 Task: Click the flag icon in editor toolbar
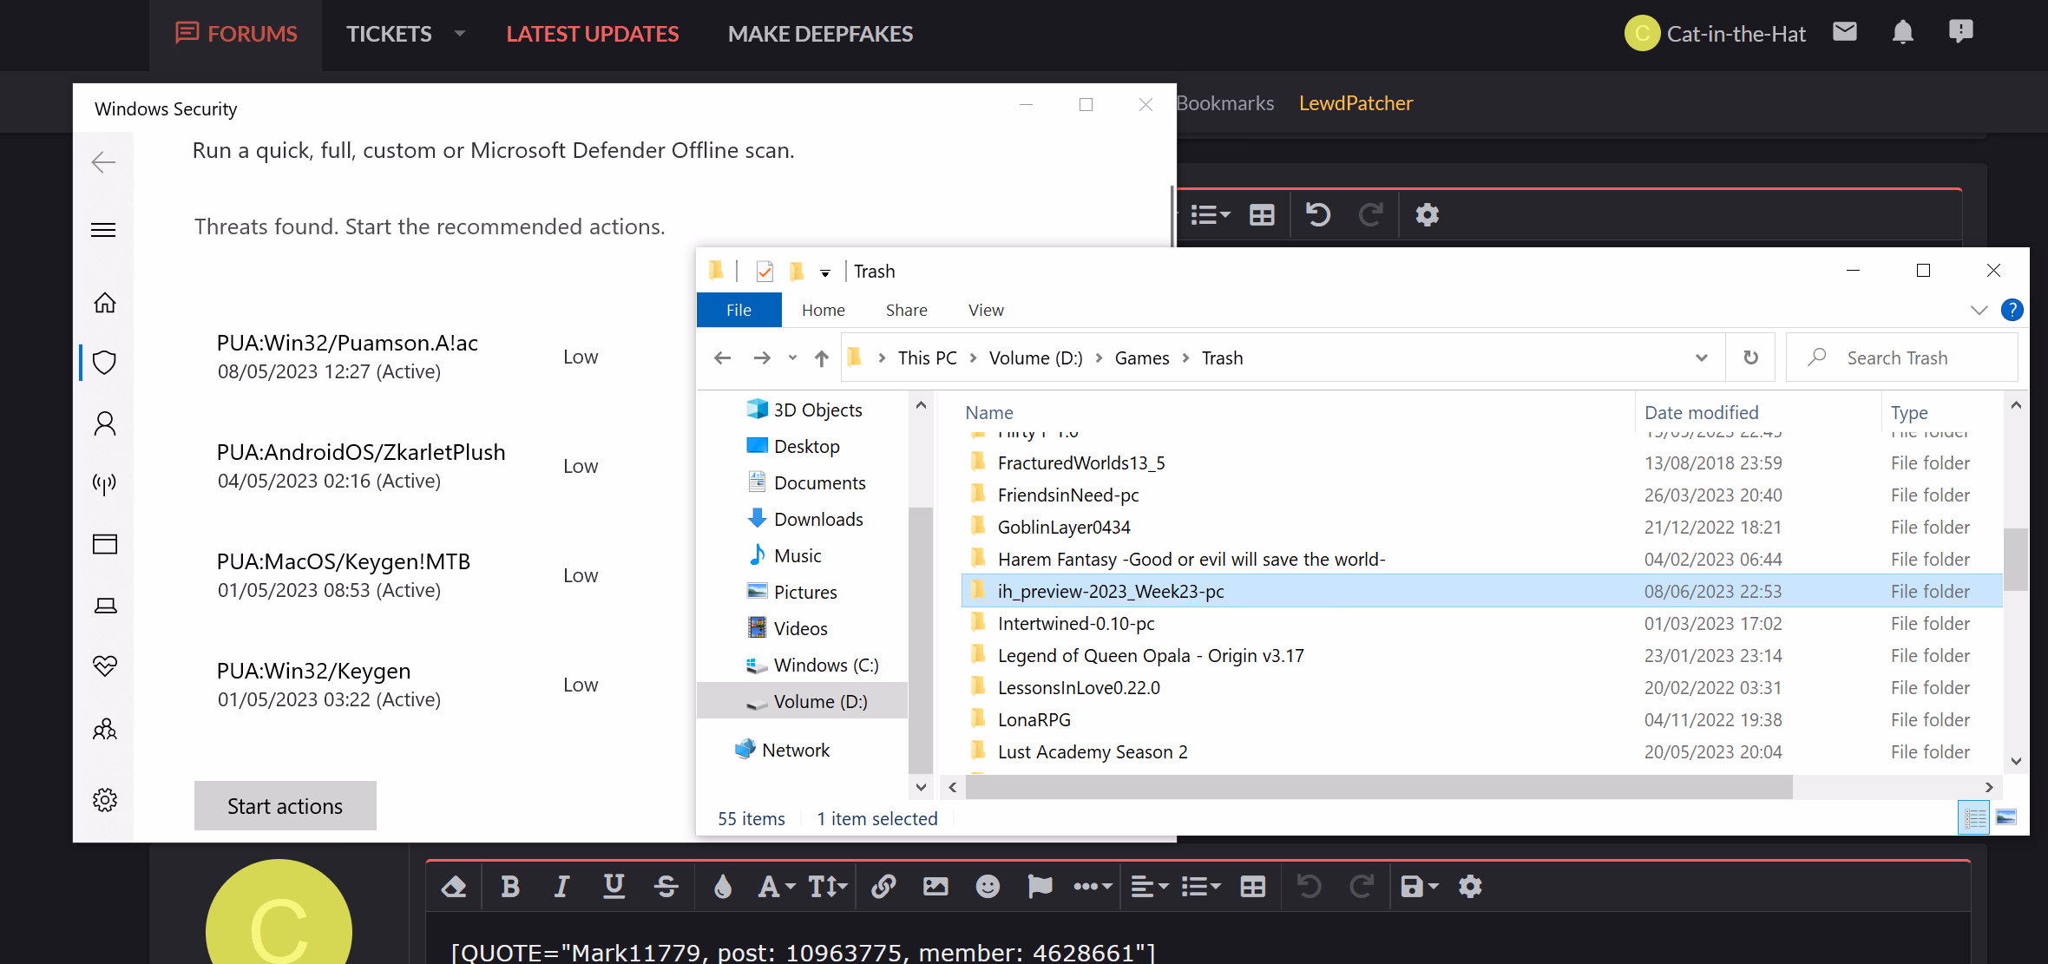[x=1039, y=886]
